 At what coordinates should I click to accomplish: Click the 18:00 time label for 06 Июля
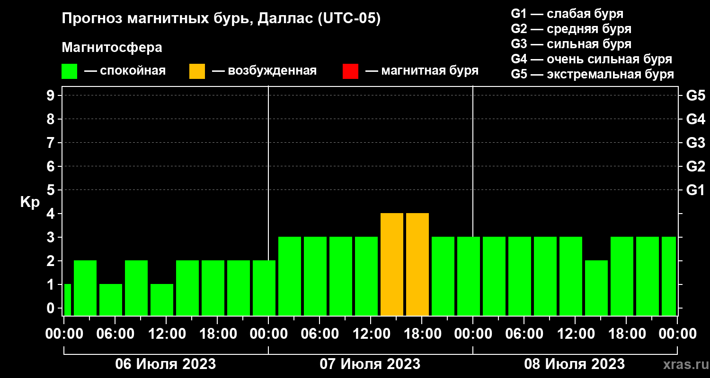217,334
